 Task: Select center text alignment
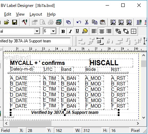click(101, 31)
